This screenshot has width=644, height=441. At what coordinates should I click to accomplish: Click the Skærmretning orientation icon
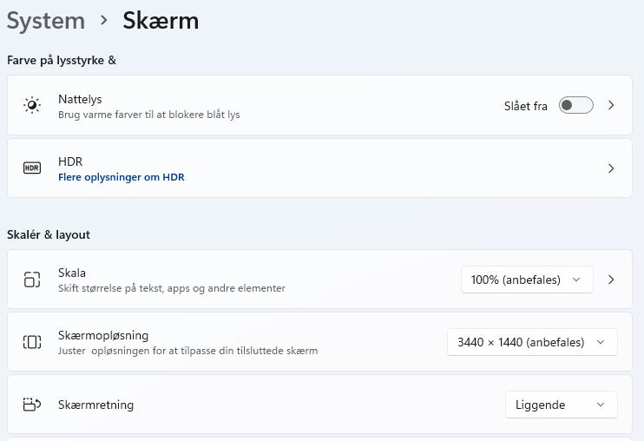coord(32,405)
